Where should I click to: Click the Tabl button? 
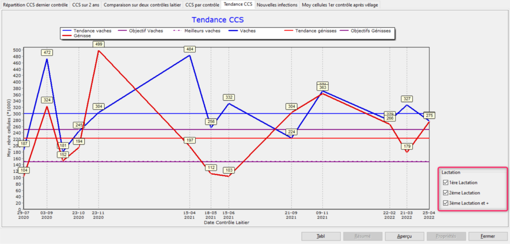[x=321, y=236]
